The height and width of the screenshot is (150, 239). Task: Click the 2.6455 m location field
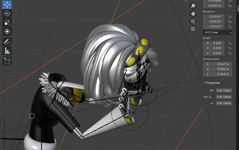click(x=213, y=6)
